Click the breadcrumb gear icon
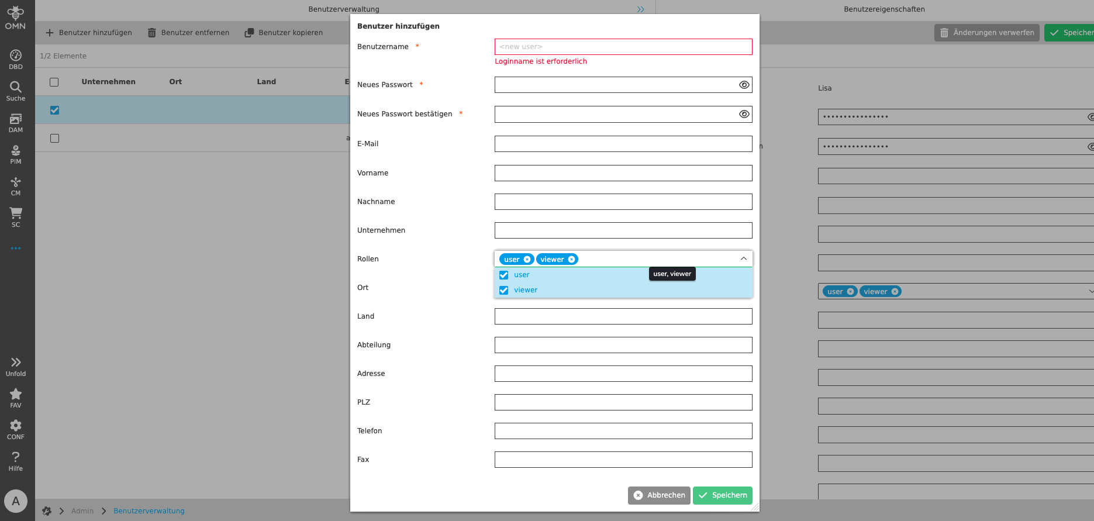Viewport: 1094px width, 521px height. pos(47,511)
